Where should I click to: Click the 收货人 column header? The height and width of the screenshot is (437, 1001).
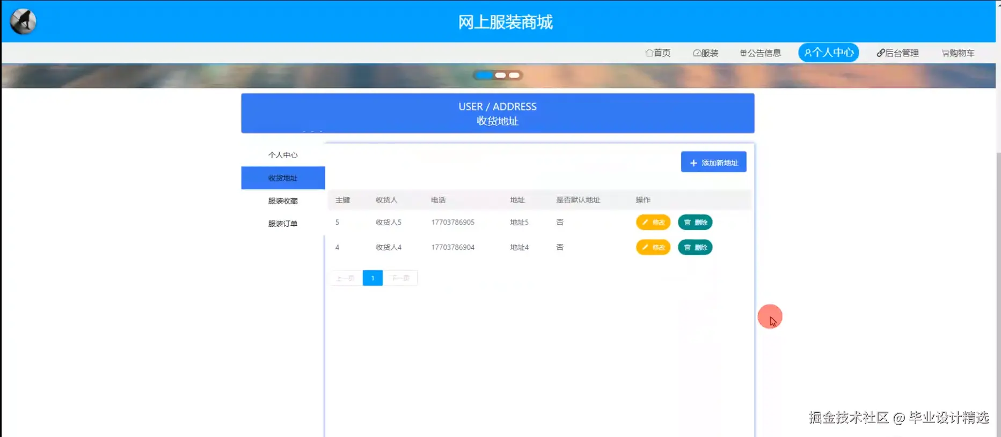pos(386,200)
